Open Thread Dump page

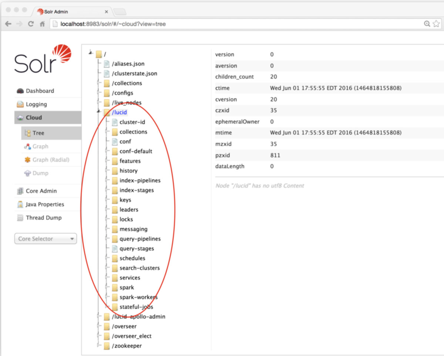[44, 218]
